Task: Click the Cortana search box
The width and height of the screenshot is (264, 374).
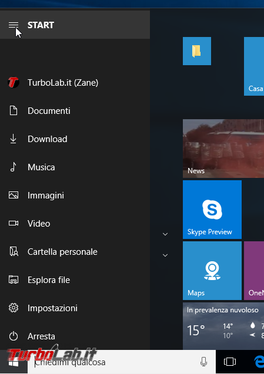Action: point(122,362)
